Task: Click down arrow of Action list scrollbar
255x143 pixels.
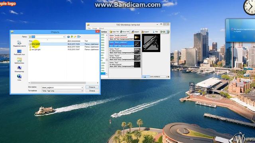Action: coord(107,74)
